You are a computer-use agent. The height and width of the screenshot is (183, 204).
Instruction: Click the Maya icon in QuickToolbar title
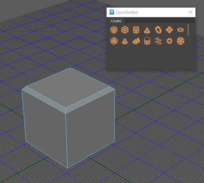[x=112, y=12]
